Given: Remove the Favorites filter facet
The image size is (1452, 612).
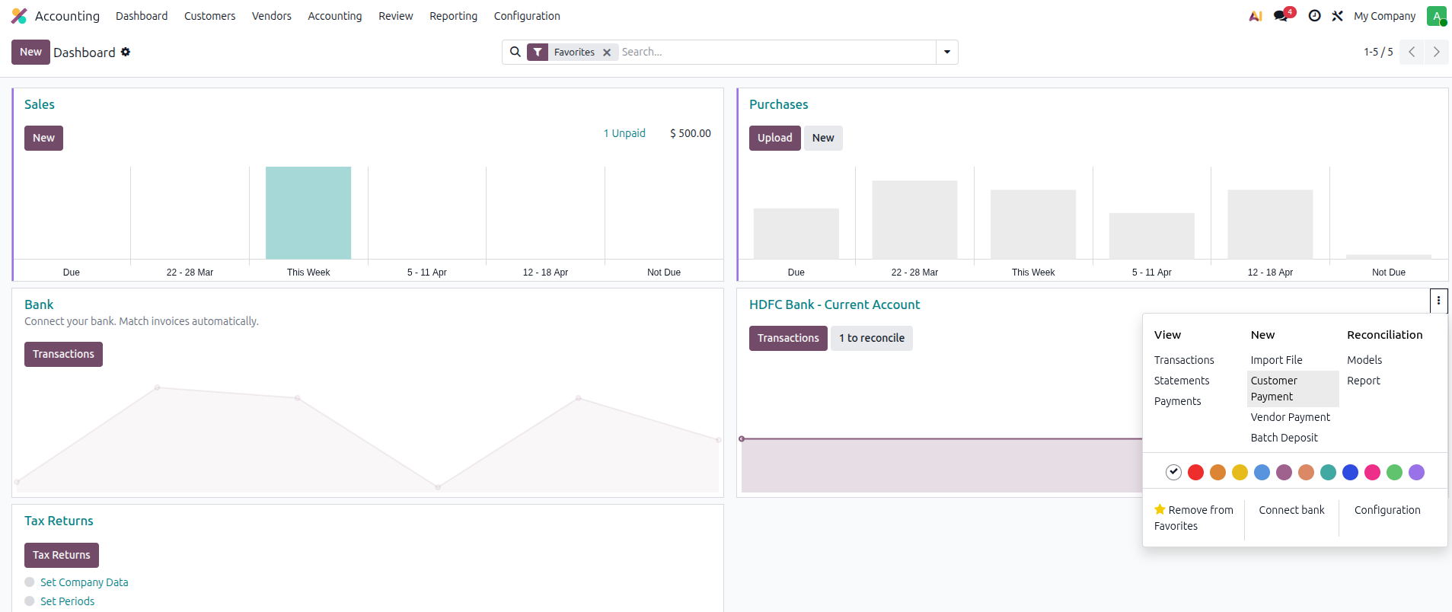Looking at the screenshot, I should pos(607,53).
